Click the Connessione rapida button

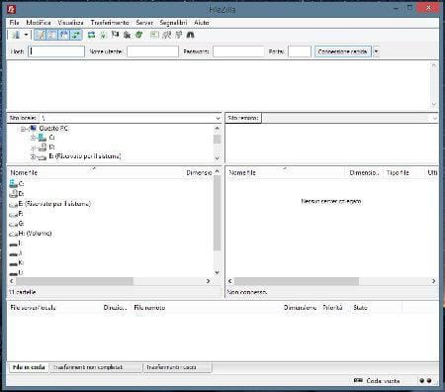point(342,51)
